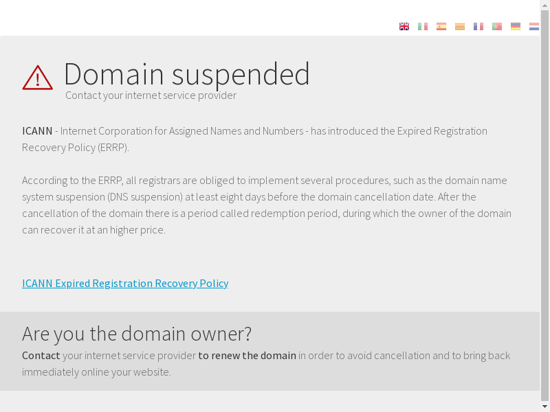
Task: Open ICANN Expired Registration Recovery Policy link
Action: tap(125, 283)
